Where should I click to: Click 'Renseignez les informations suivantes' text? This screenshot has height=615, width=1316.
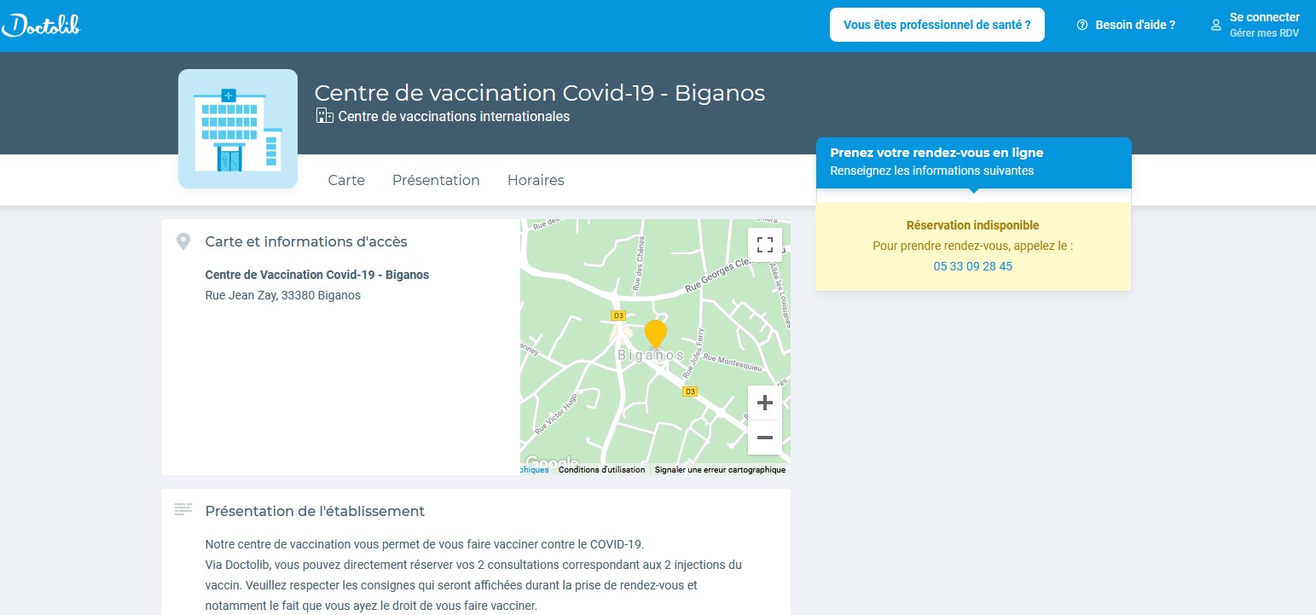[x=932, y=171]
